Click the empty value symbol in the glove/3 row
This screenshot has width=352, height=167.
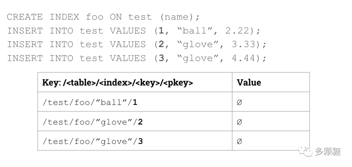click(240, 141)
